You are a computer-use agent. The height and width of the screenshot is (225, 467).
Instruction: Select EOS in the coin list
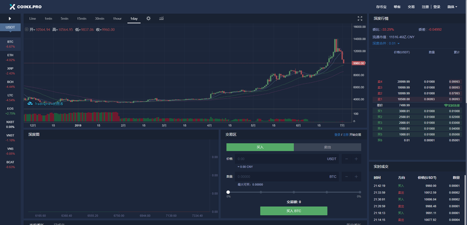(10, 111)
